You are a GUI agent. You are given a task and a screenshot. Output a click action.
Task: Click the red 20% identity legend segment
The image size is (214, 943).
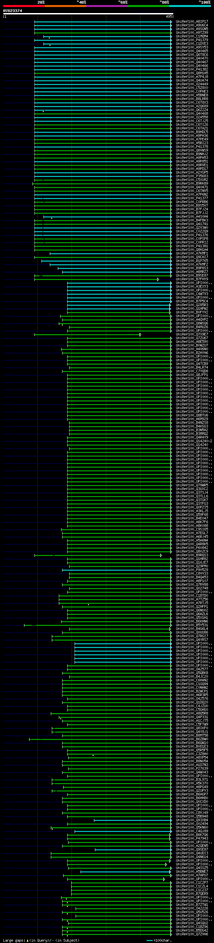(x=24, y=6)
